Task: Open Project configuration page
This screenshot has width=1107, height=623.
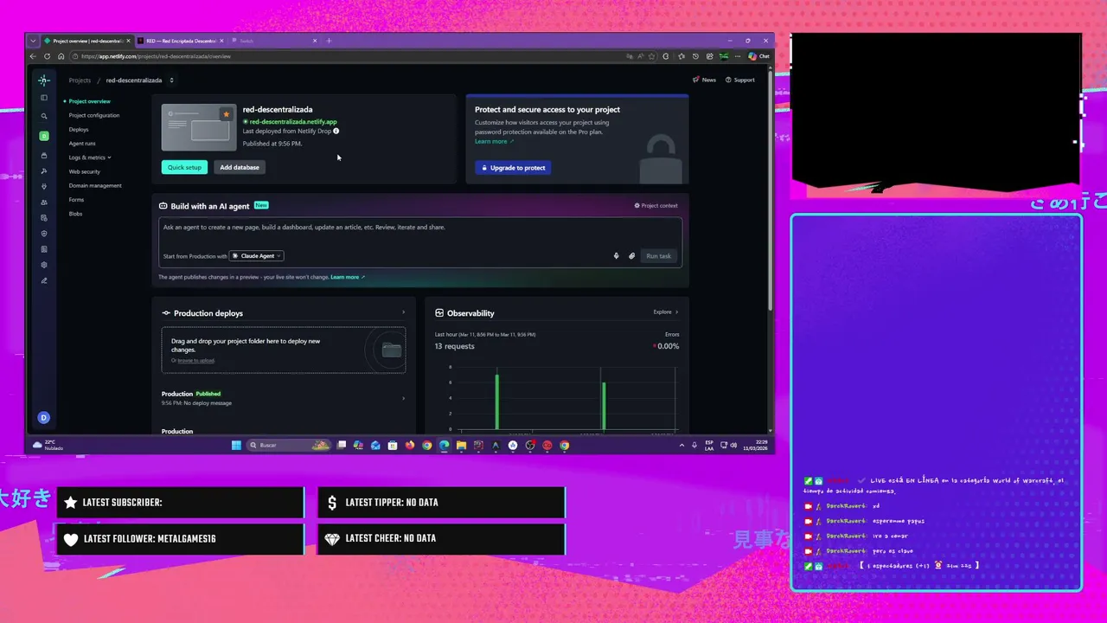Action: [x=94, y=115]
